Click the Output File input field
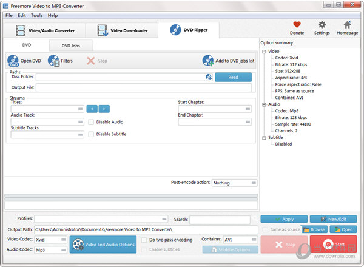 (144, 87)
